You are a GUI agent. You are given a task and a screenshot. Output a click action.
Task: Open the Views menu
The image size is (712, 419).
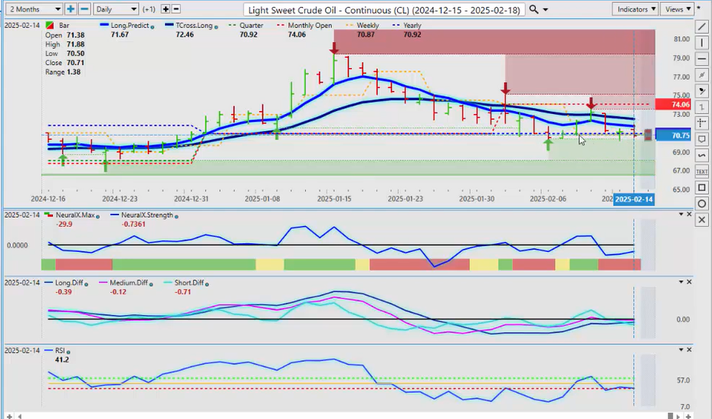click(677, 9)
